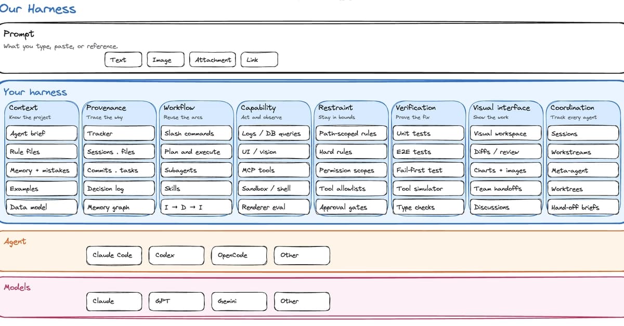Click the Codex agent box
The image size is (624, 326).
pyautogui.click(x=177, y=255)
